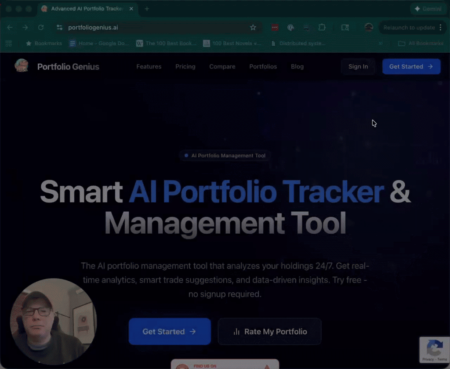Screen dimensions: 450x369
Task: Click the large Get Started hero button
Action: [x=170, y=331]
